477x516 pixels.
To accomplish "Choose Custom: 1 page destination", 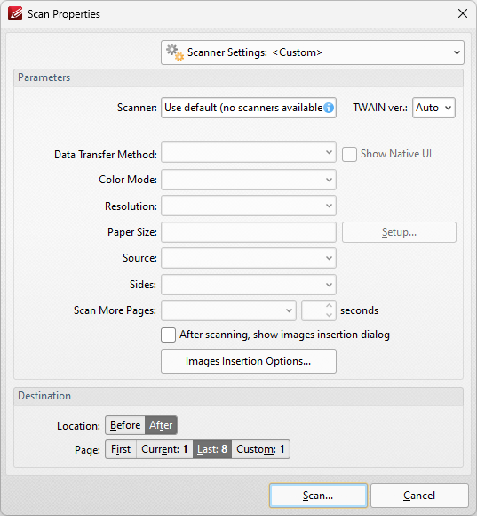I will point(260,449).
